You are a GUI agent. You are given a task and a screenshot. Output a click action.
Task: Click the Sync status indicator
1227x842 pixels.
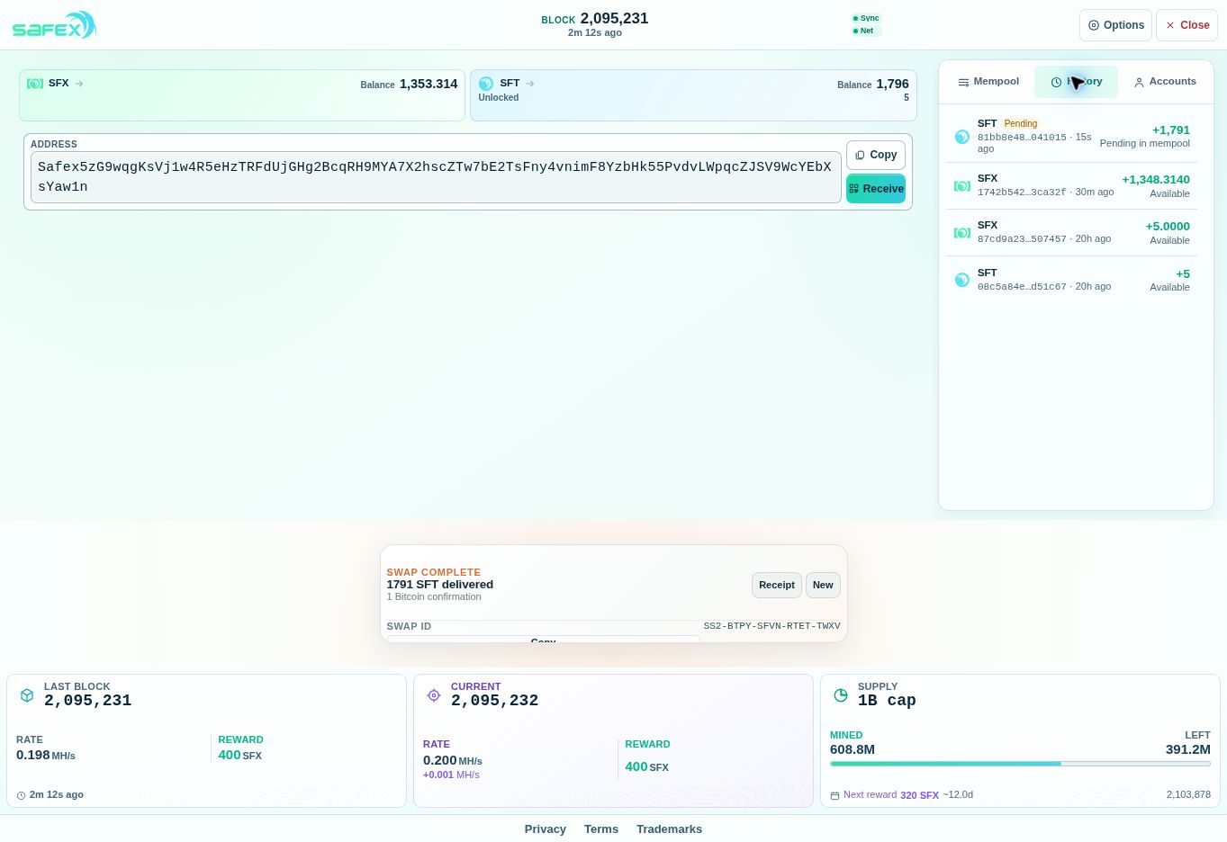[866, 18]
